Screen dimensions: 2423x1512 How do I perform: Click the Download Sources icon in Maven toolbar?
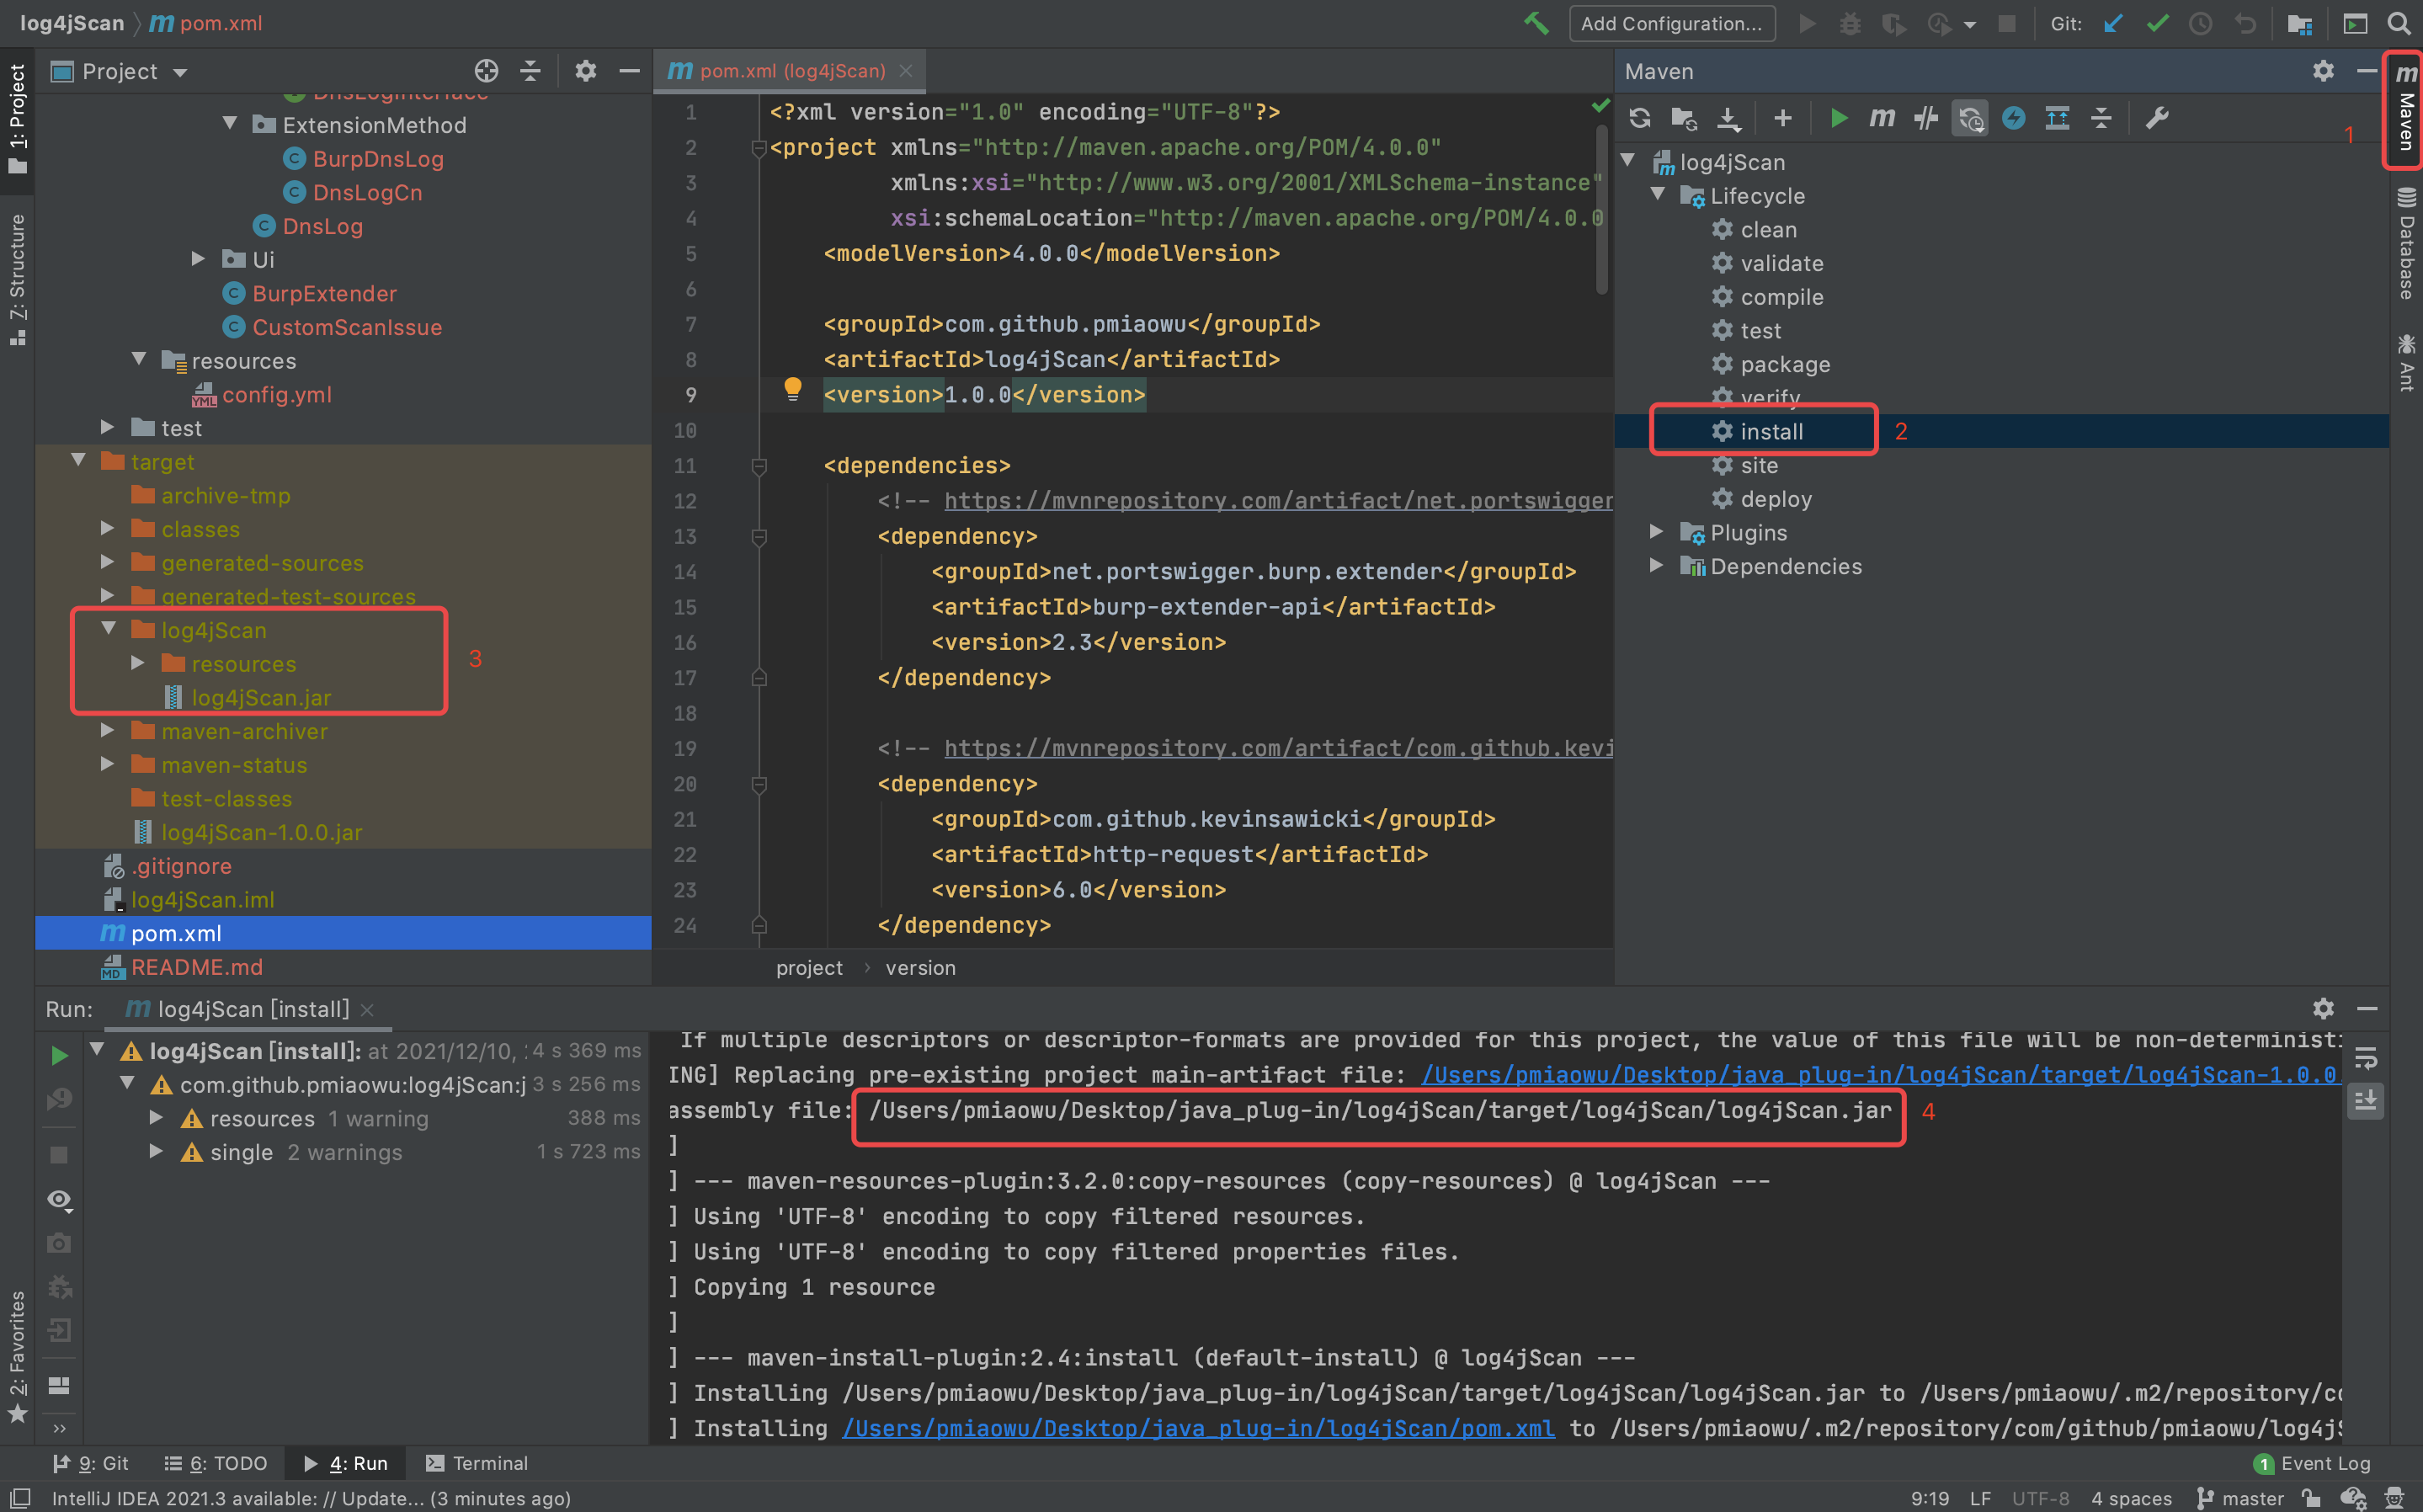[x=1728, y=118]
